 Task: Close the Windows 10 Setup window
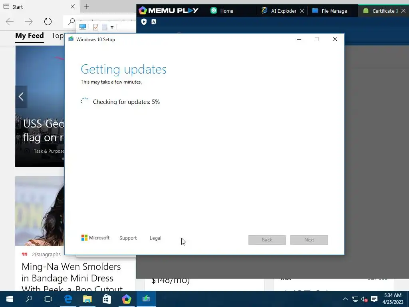click(x=335, y=39)
